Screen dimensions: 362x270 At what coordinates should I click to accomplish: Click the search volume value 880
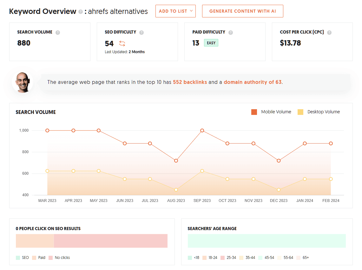pos(24,43)
